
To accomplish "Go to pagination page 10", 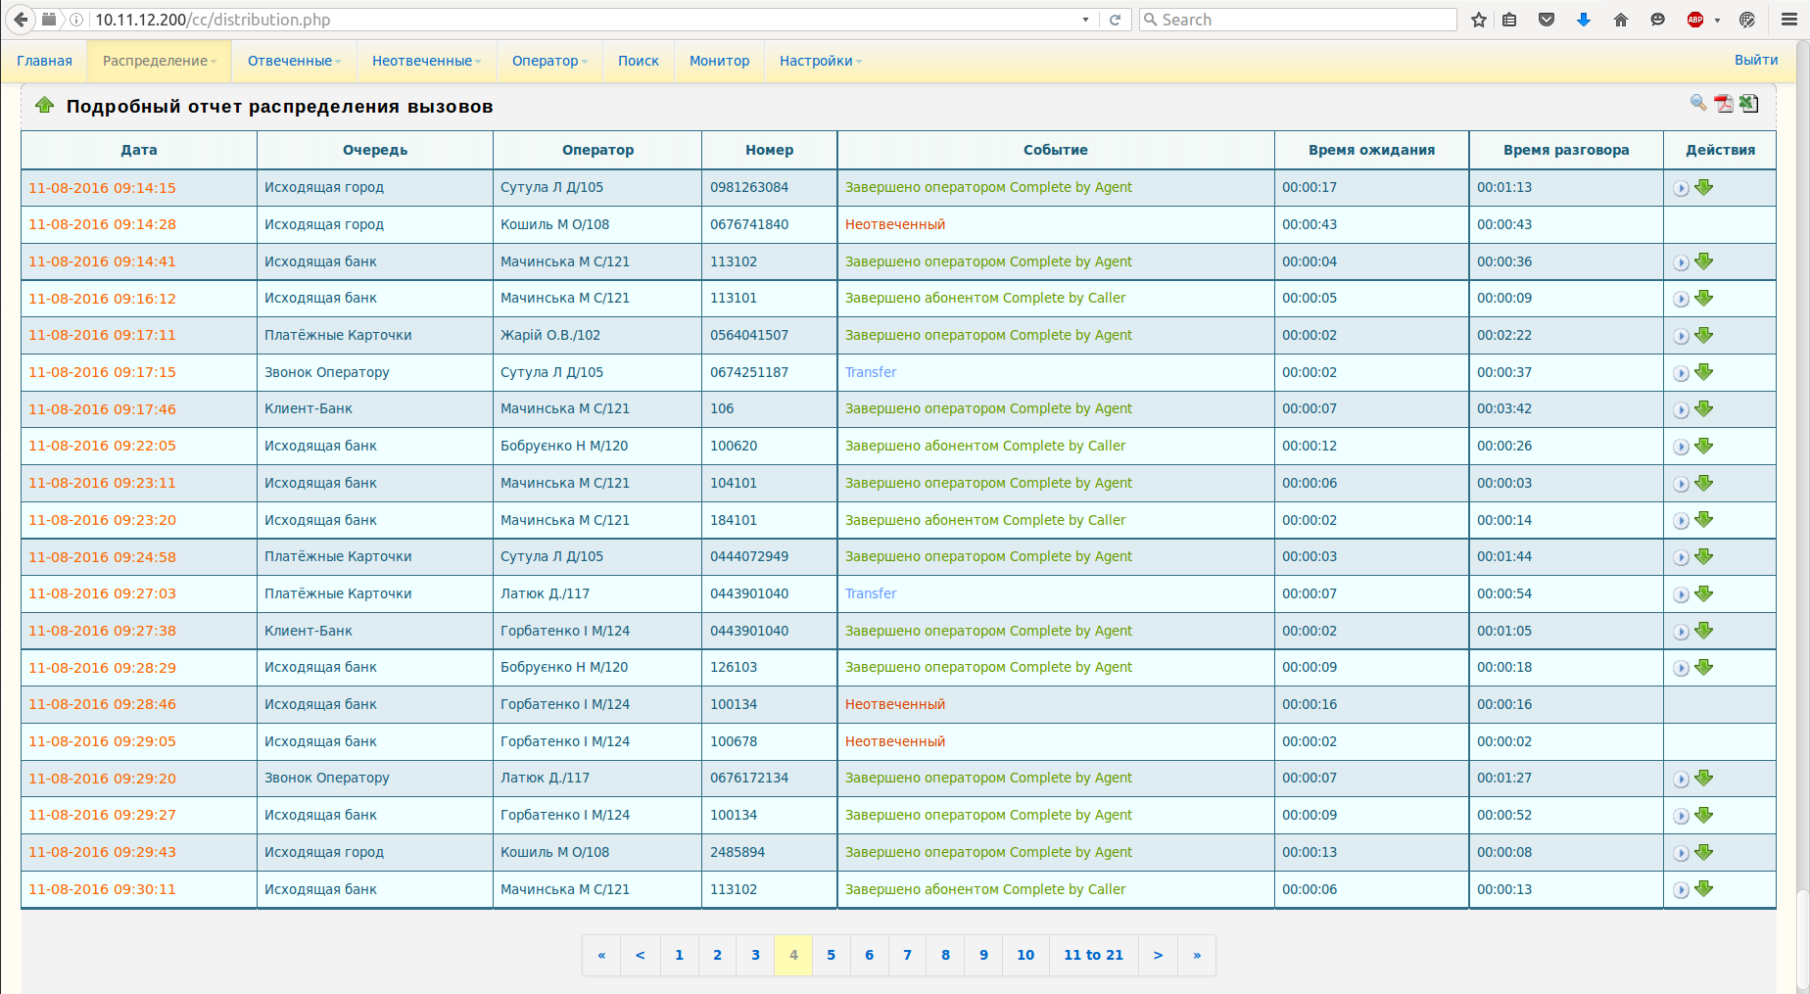I will (x=1025, y=955).
